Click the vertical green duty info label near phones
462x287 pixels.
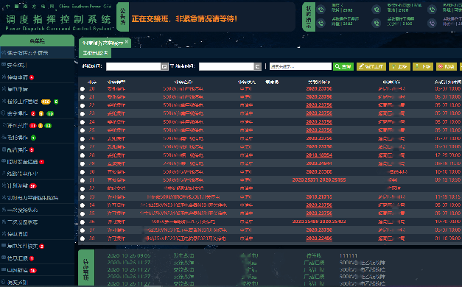[x=309, y=17]
